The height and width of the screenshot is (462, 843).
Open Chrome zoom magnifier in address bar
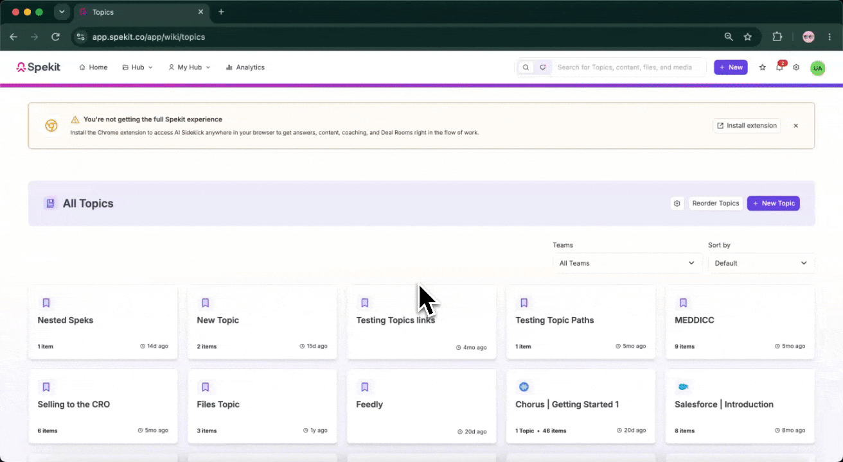click(729, 37)
